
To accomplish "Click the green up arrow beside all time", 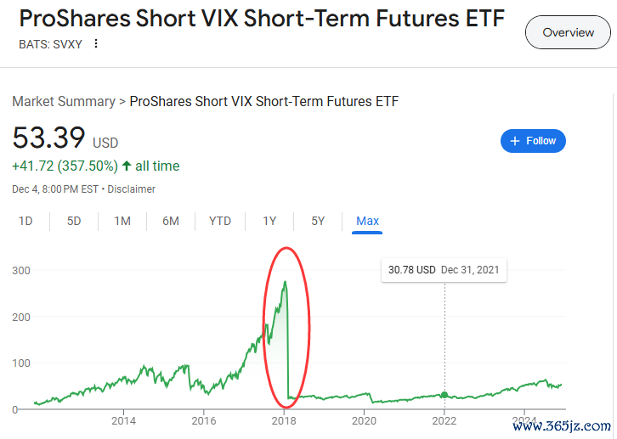I will [x=127, y=166].
